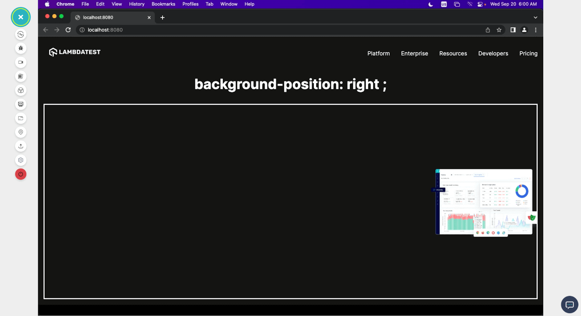Open the Platform navigation link
Screen dimensions: 581x316
click(x=378, y=53)
